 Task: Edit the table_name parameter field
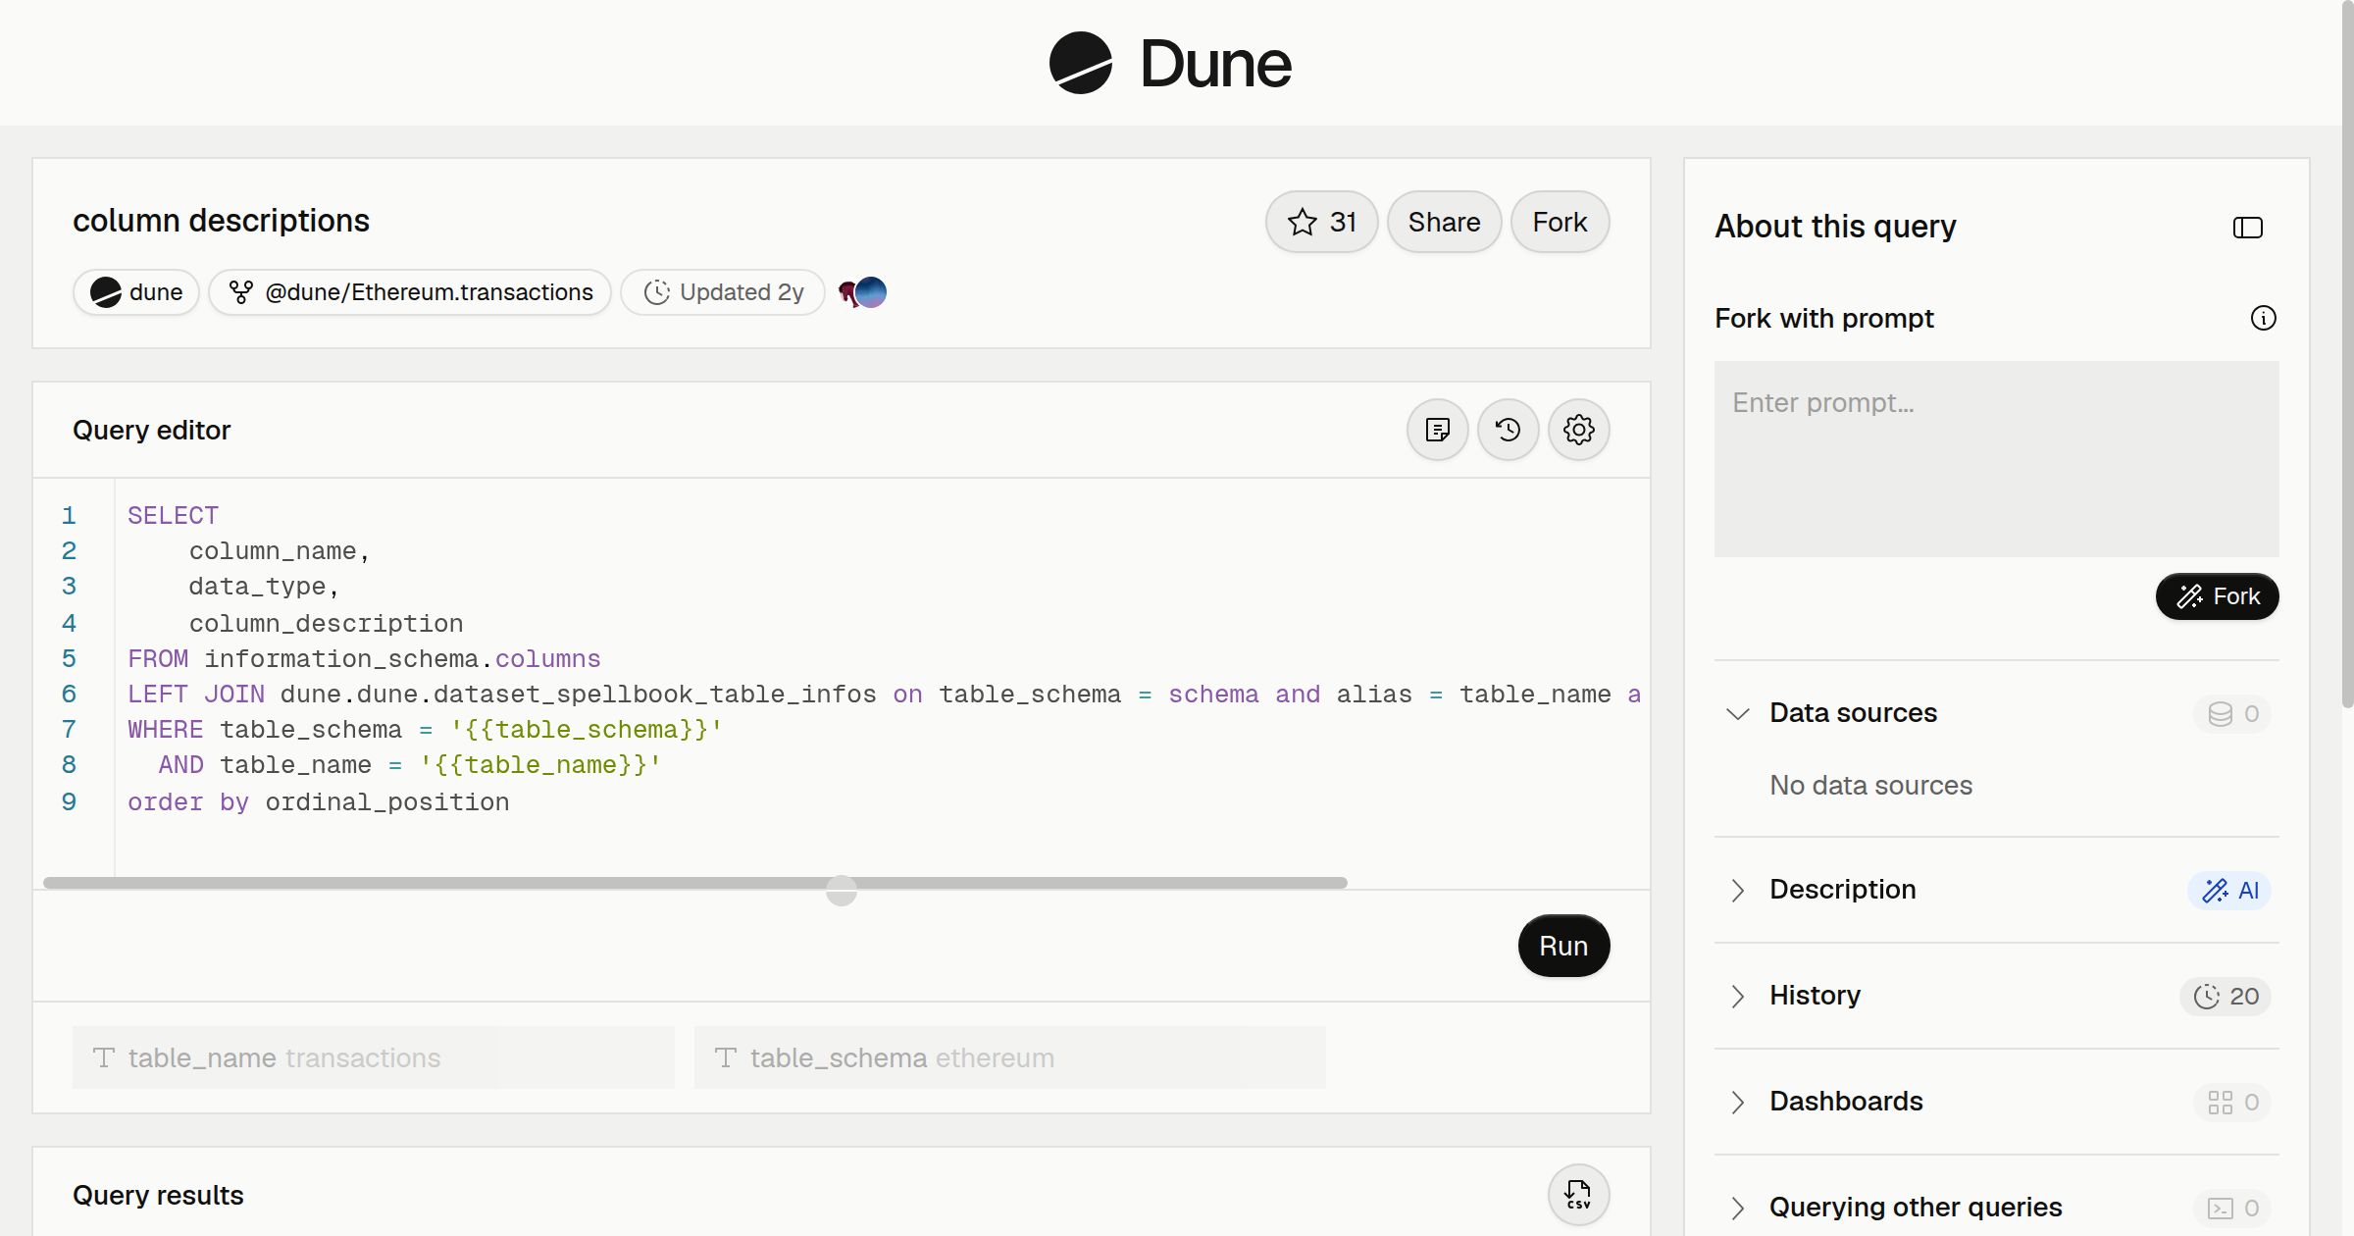373,1057
